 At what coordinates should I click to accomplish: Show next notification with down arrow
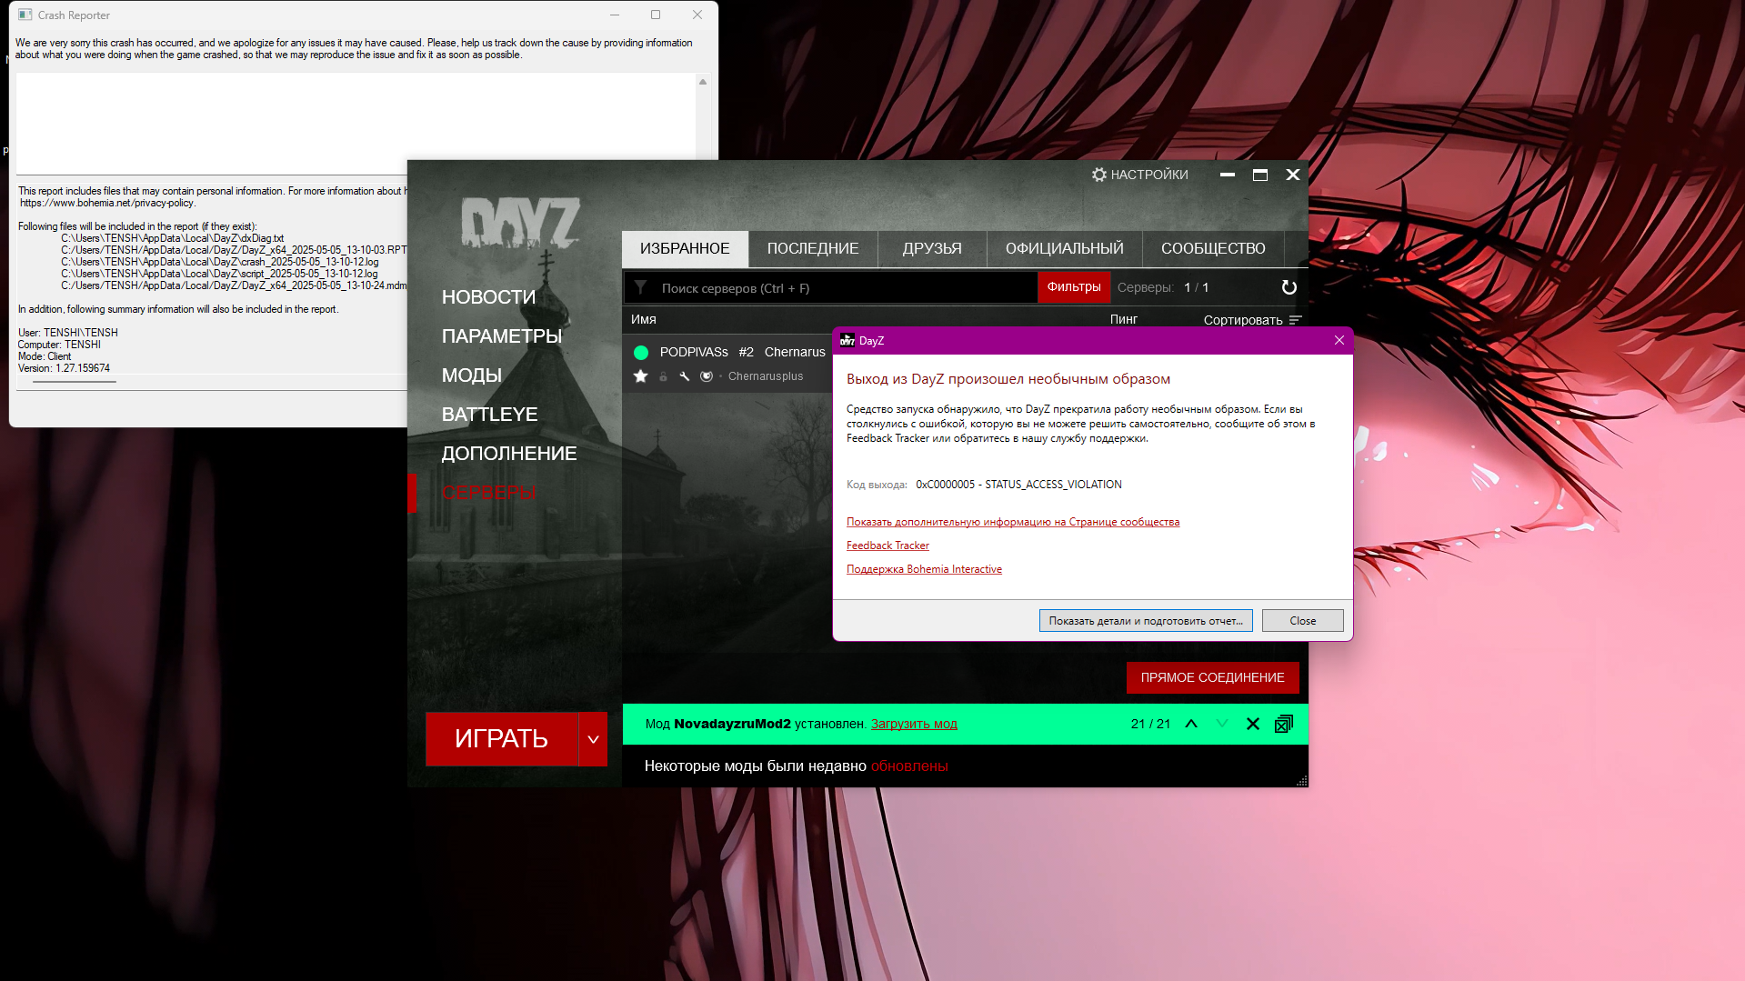point(1222,724)
